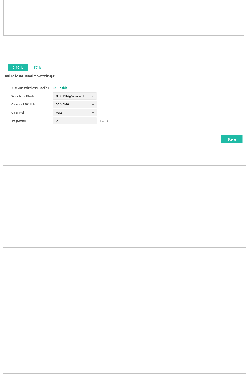The image size is (247, 374).
Task: Click the Tx power range hint (1-20)
Action: click(x=103, y=121)
